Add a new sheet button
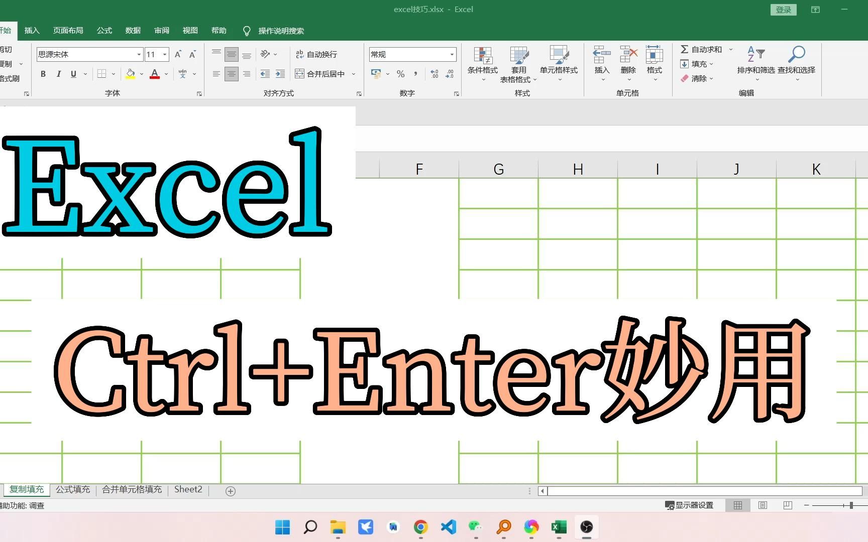 (x=231, y=491)
